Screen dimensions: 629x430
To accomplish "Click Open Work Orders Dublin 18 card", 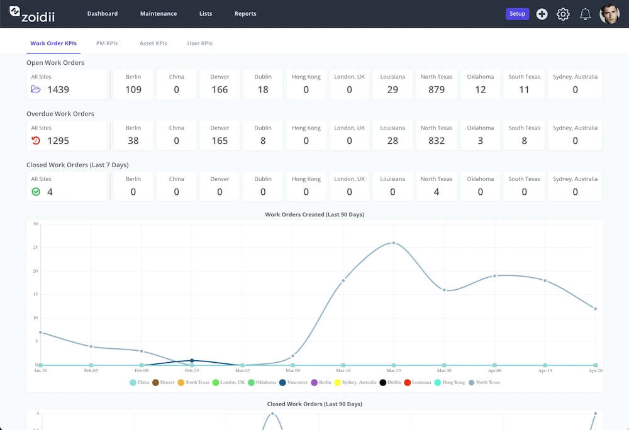I will [x=263, y=84].
